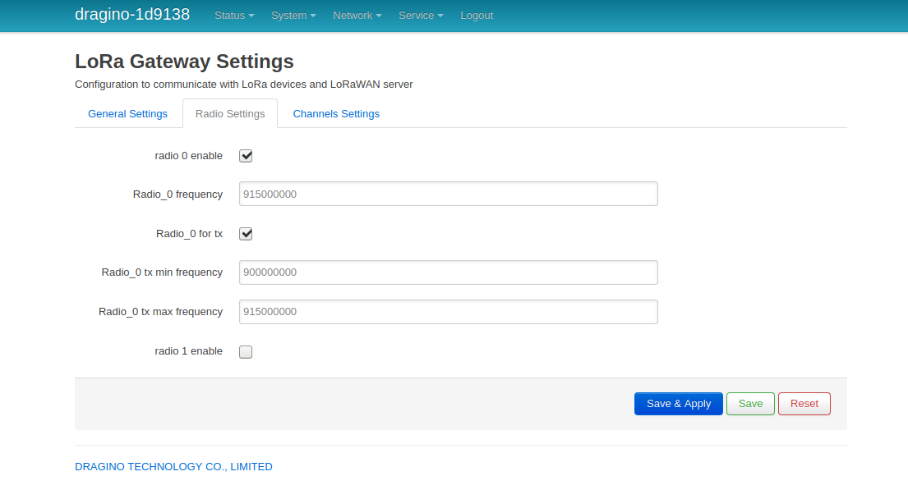Enable the radio 1 checkbox

tap(246, 351)
